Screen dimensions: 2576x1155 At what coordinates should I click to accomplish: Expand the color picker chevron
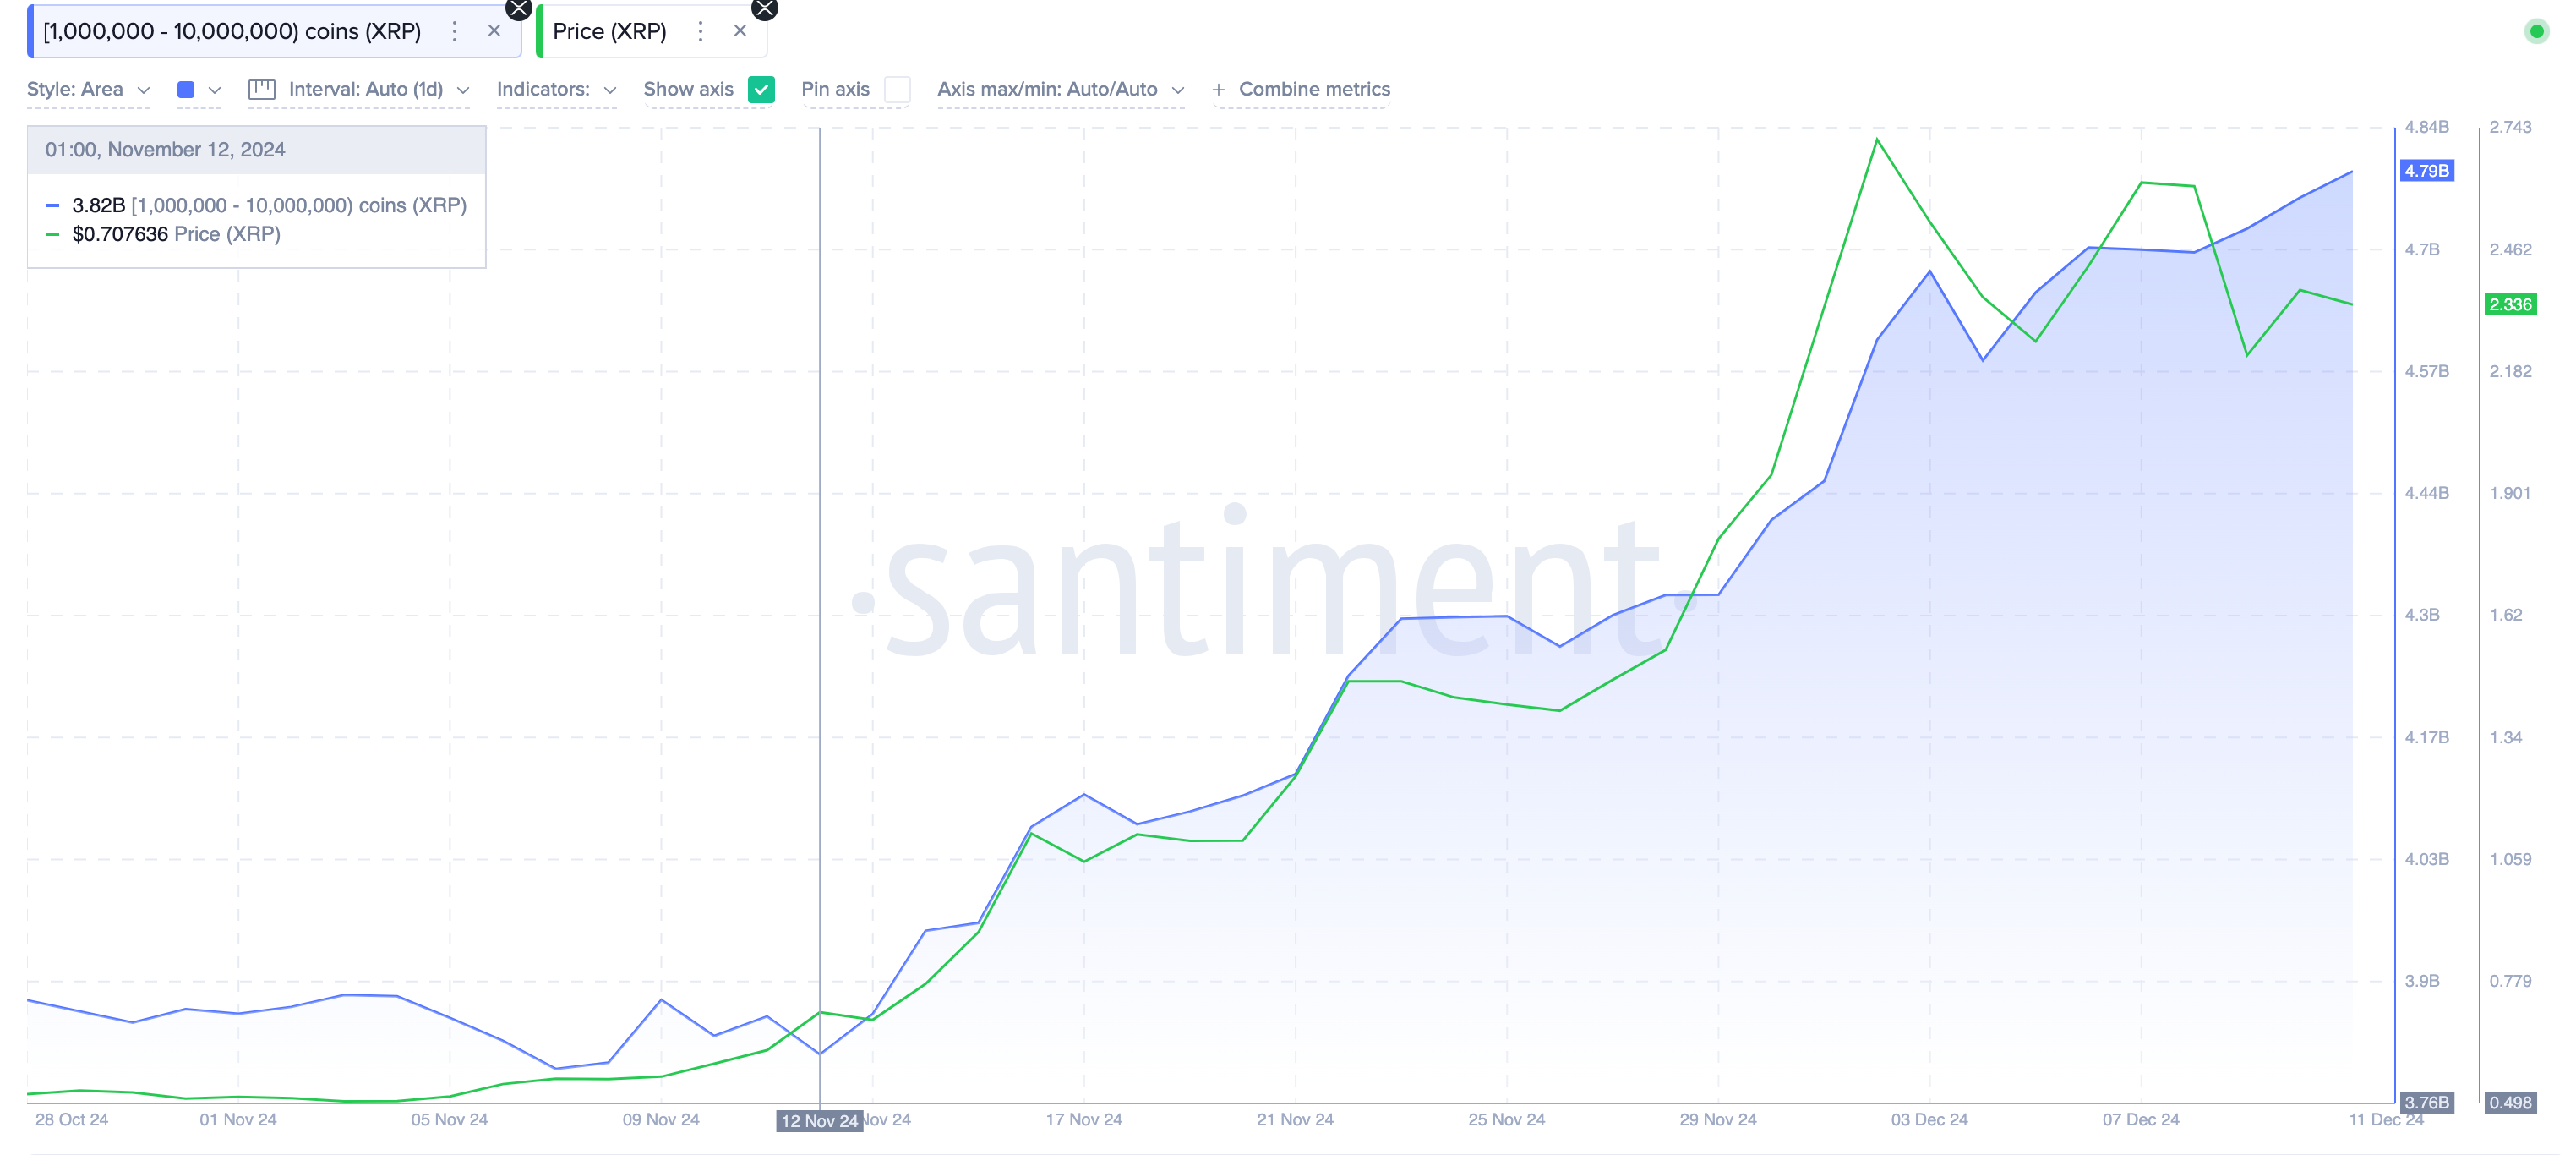coord(214,90)
